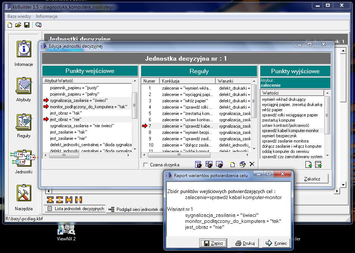Screen dimensions: 355x253
Task: Select rule 5 "zrestartuj kom..." row
Action: tap(196, 113)
